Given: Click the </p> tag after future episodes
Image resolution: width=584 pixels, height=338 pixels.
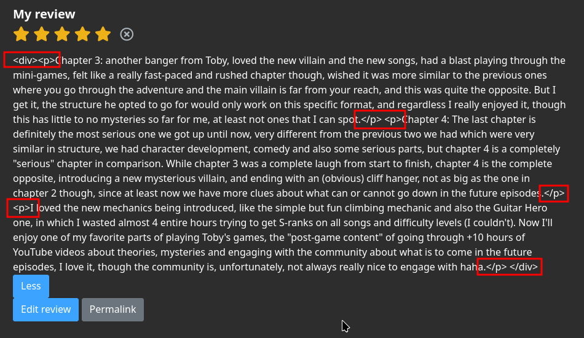Looking at the screenshot, I should pos(554,193).
